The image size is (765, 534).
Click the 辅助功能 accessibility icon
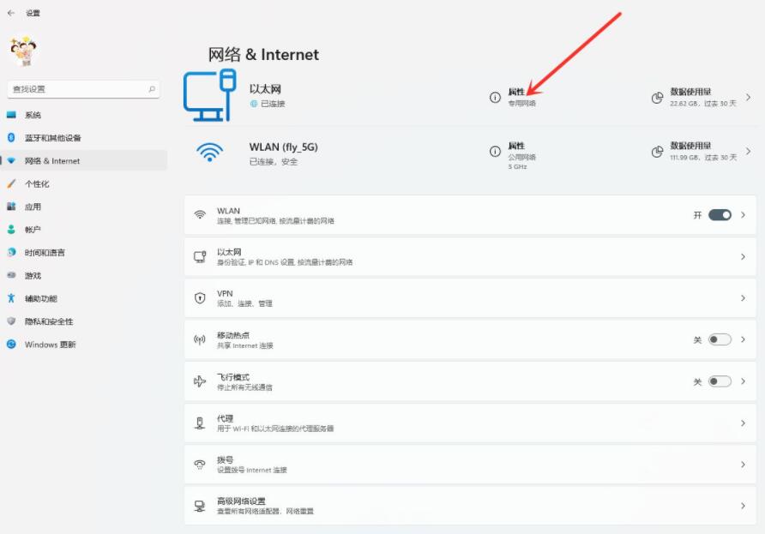pyautogui.click(x=11, y=298)
